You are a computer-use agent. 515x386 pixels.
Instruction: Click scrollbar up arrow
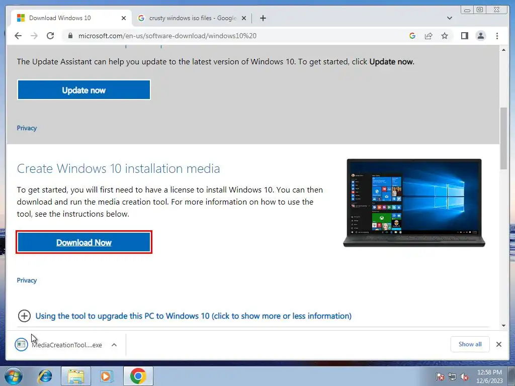click(x=503, y=50)
